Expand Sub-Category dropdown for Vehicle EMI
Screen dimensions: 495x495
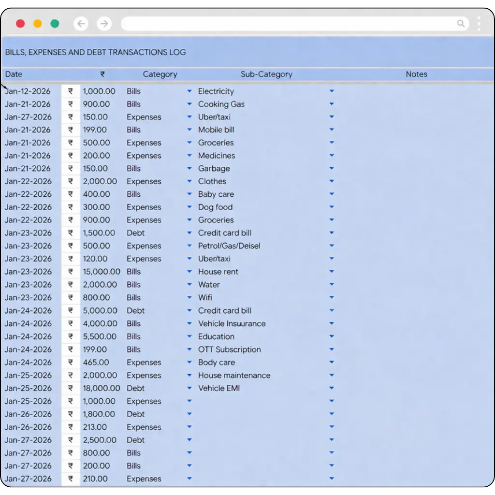(332, 388)
